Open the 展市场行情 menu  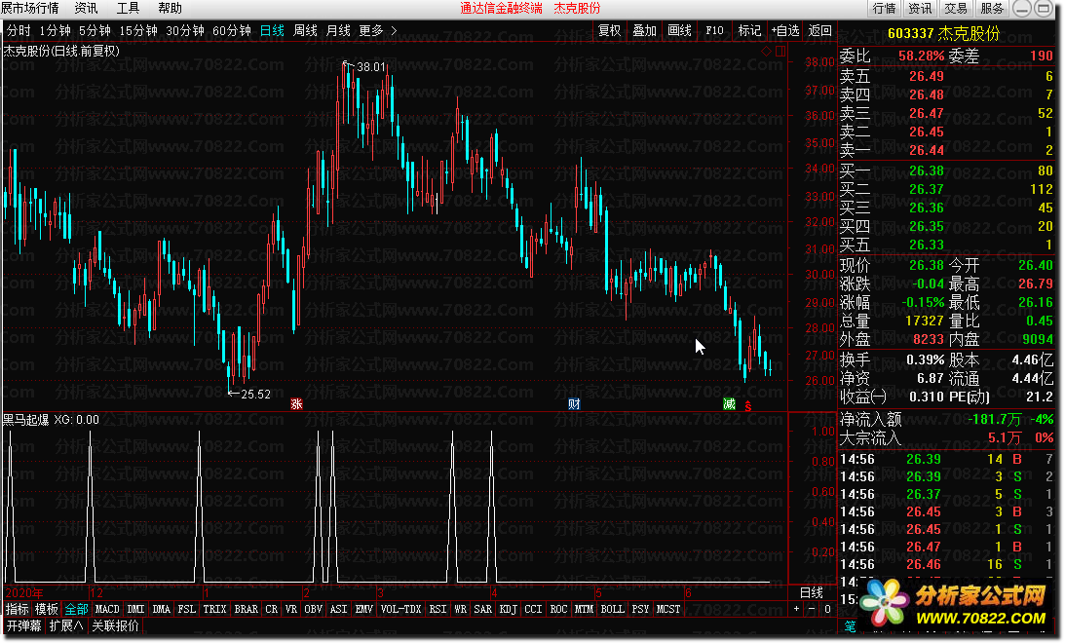coord(30,8)
